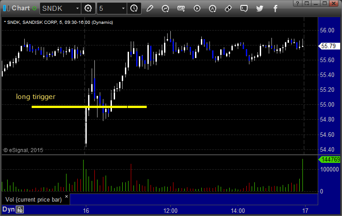Select the pencil drawing tool
Screen dimensions: 342x216
150,9
